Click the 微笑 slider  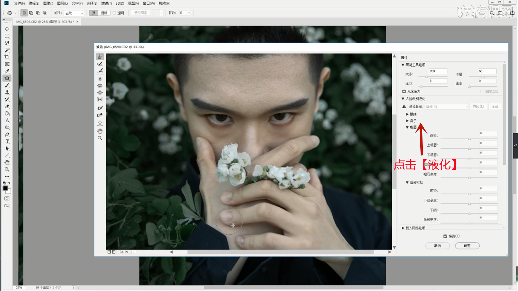(x=469, y=139)
